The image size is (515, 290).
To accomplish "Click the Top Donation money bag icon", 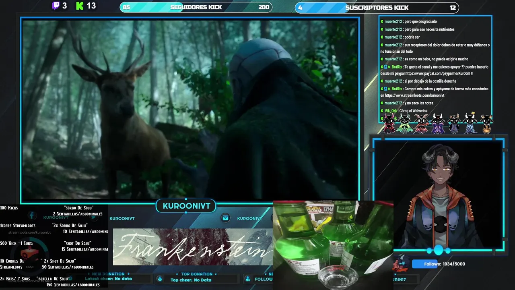I will point(160,279).
